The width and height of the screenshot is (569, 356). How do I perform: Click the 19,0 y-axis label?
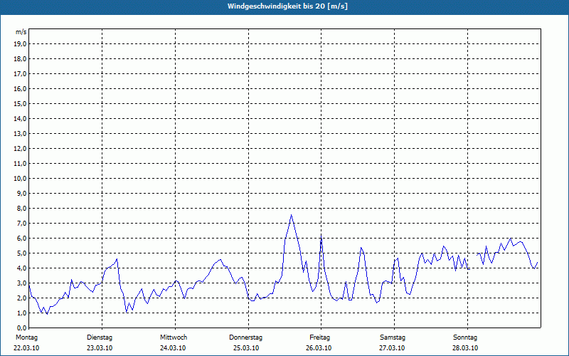pos(20,44)
